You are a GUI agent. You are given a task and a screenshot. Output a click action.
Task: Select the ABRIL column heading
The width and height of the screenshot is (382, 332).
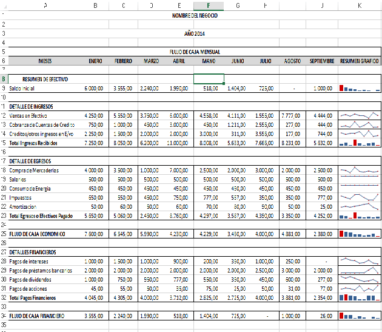pyautogui.click(x=179, y=61)
